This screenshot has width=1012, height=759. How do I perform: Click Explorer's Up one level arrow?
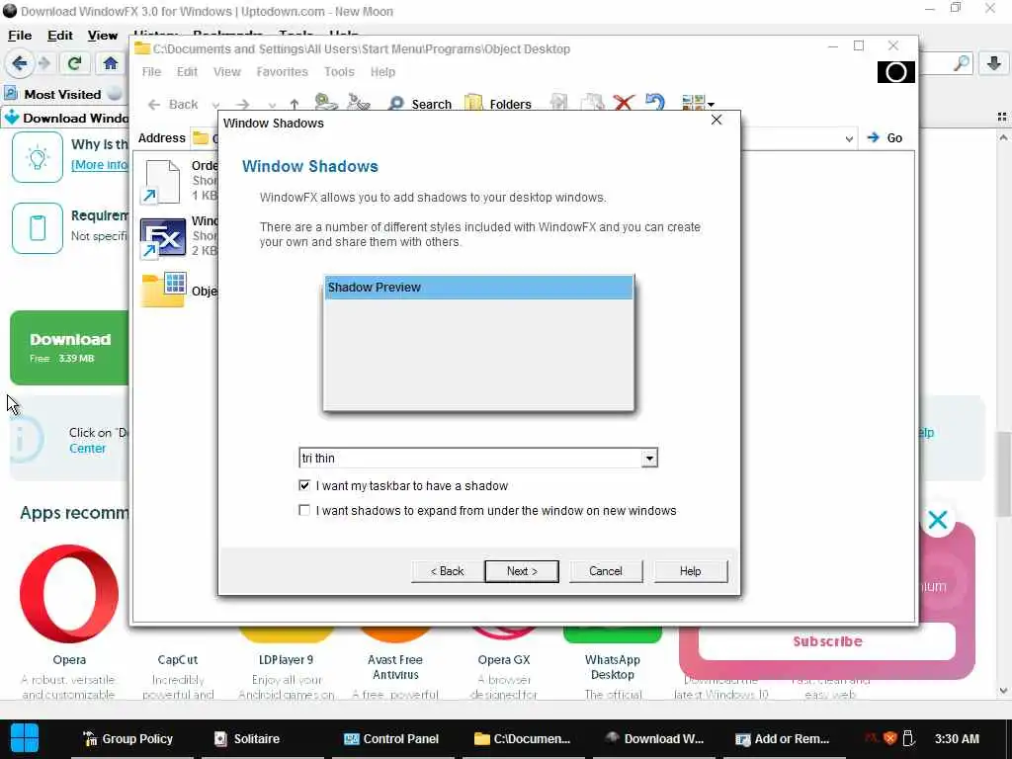click(295, 104)
